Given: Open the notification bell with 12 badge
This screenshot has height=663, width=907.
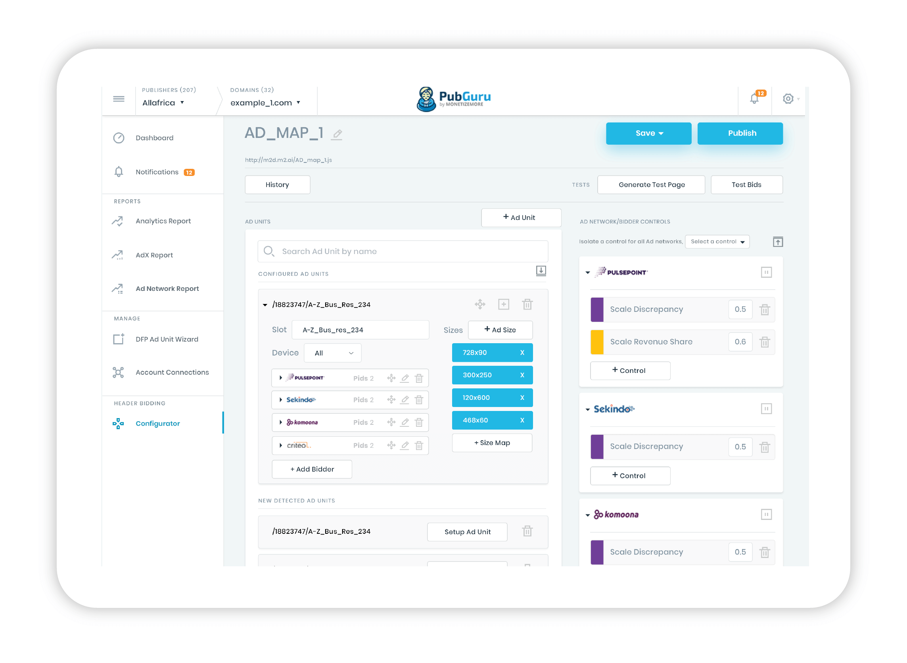Looking at the screenshot, I should (756, 97).
